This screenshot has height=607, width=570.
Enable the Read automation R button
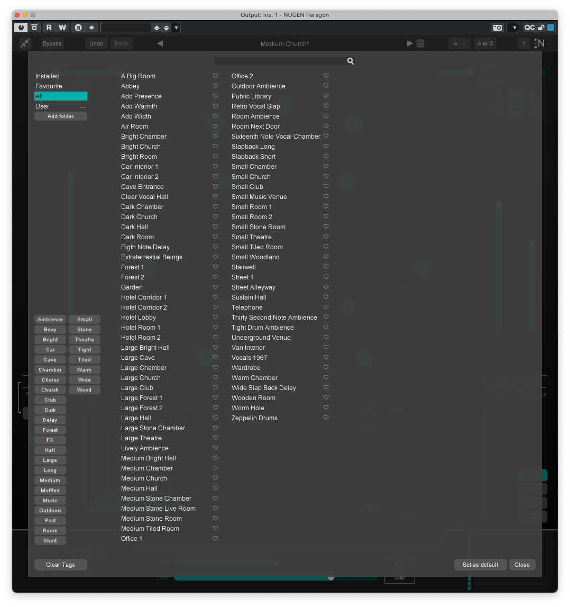pyautogui.click(x=49, y=28)
